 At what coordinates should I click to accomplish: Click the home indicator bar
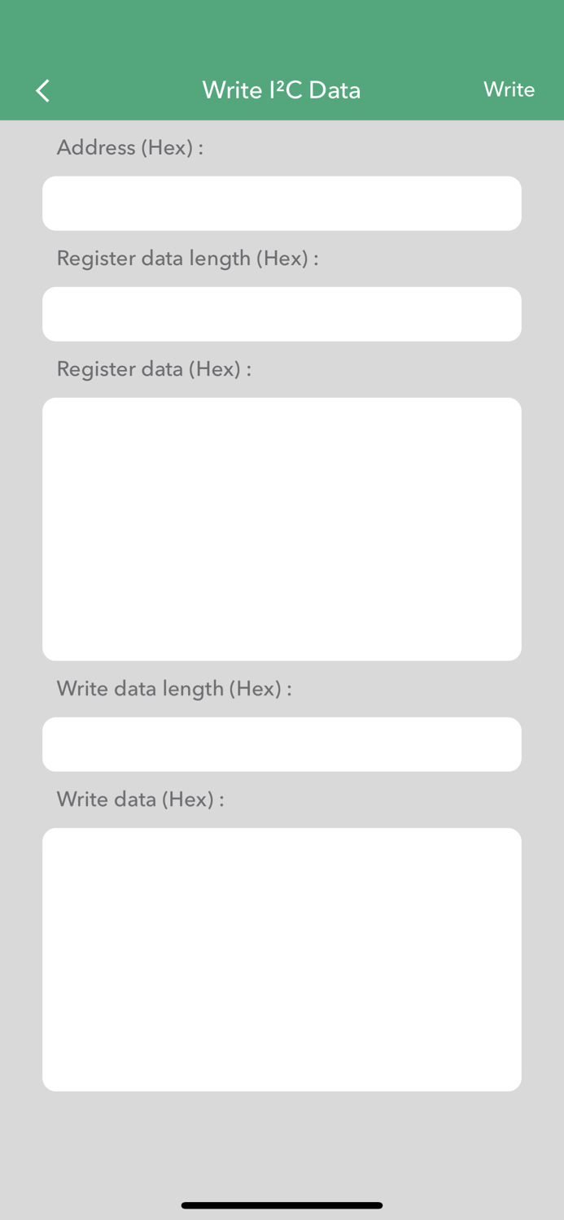[x=282, y=1205]
